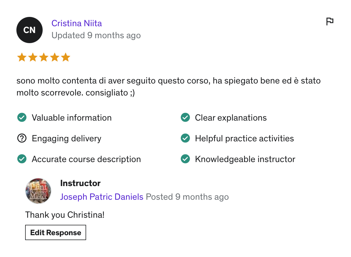Screen dimensions: 351x257
Task: Click the Clear explanations checkmark icon
Action: [x=185, y=118]
